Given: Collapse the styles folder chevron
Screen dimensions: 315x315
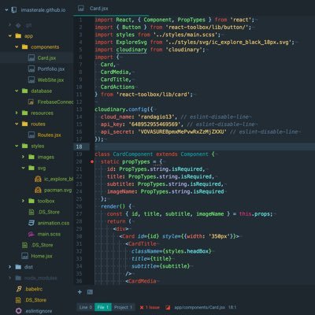Looking at the screenshot, I should (17, 146).
